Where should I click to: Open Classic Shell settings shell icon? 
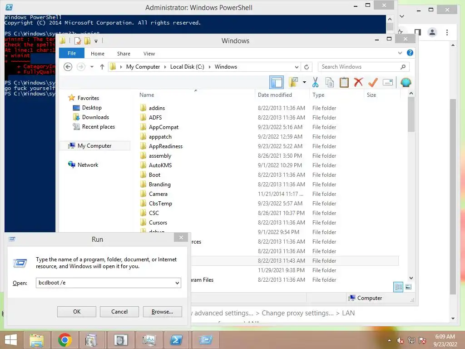pyautogui.click(x=406, y=82)
